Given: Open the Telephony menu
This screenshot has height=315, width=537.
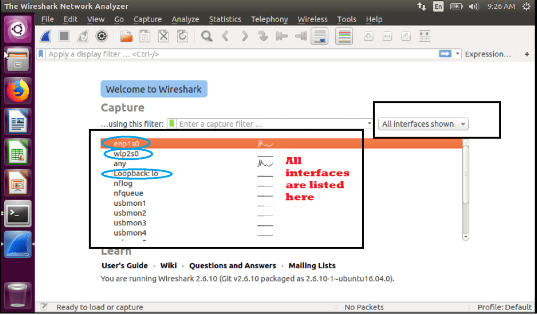Looking at the screenshot, I should pyautogui.click(x=269, y=19).
